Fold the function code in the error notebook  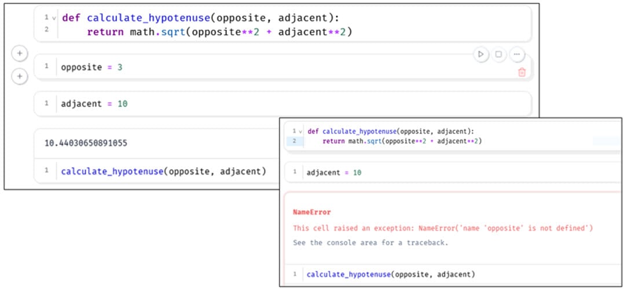tap(300, 132)
